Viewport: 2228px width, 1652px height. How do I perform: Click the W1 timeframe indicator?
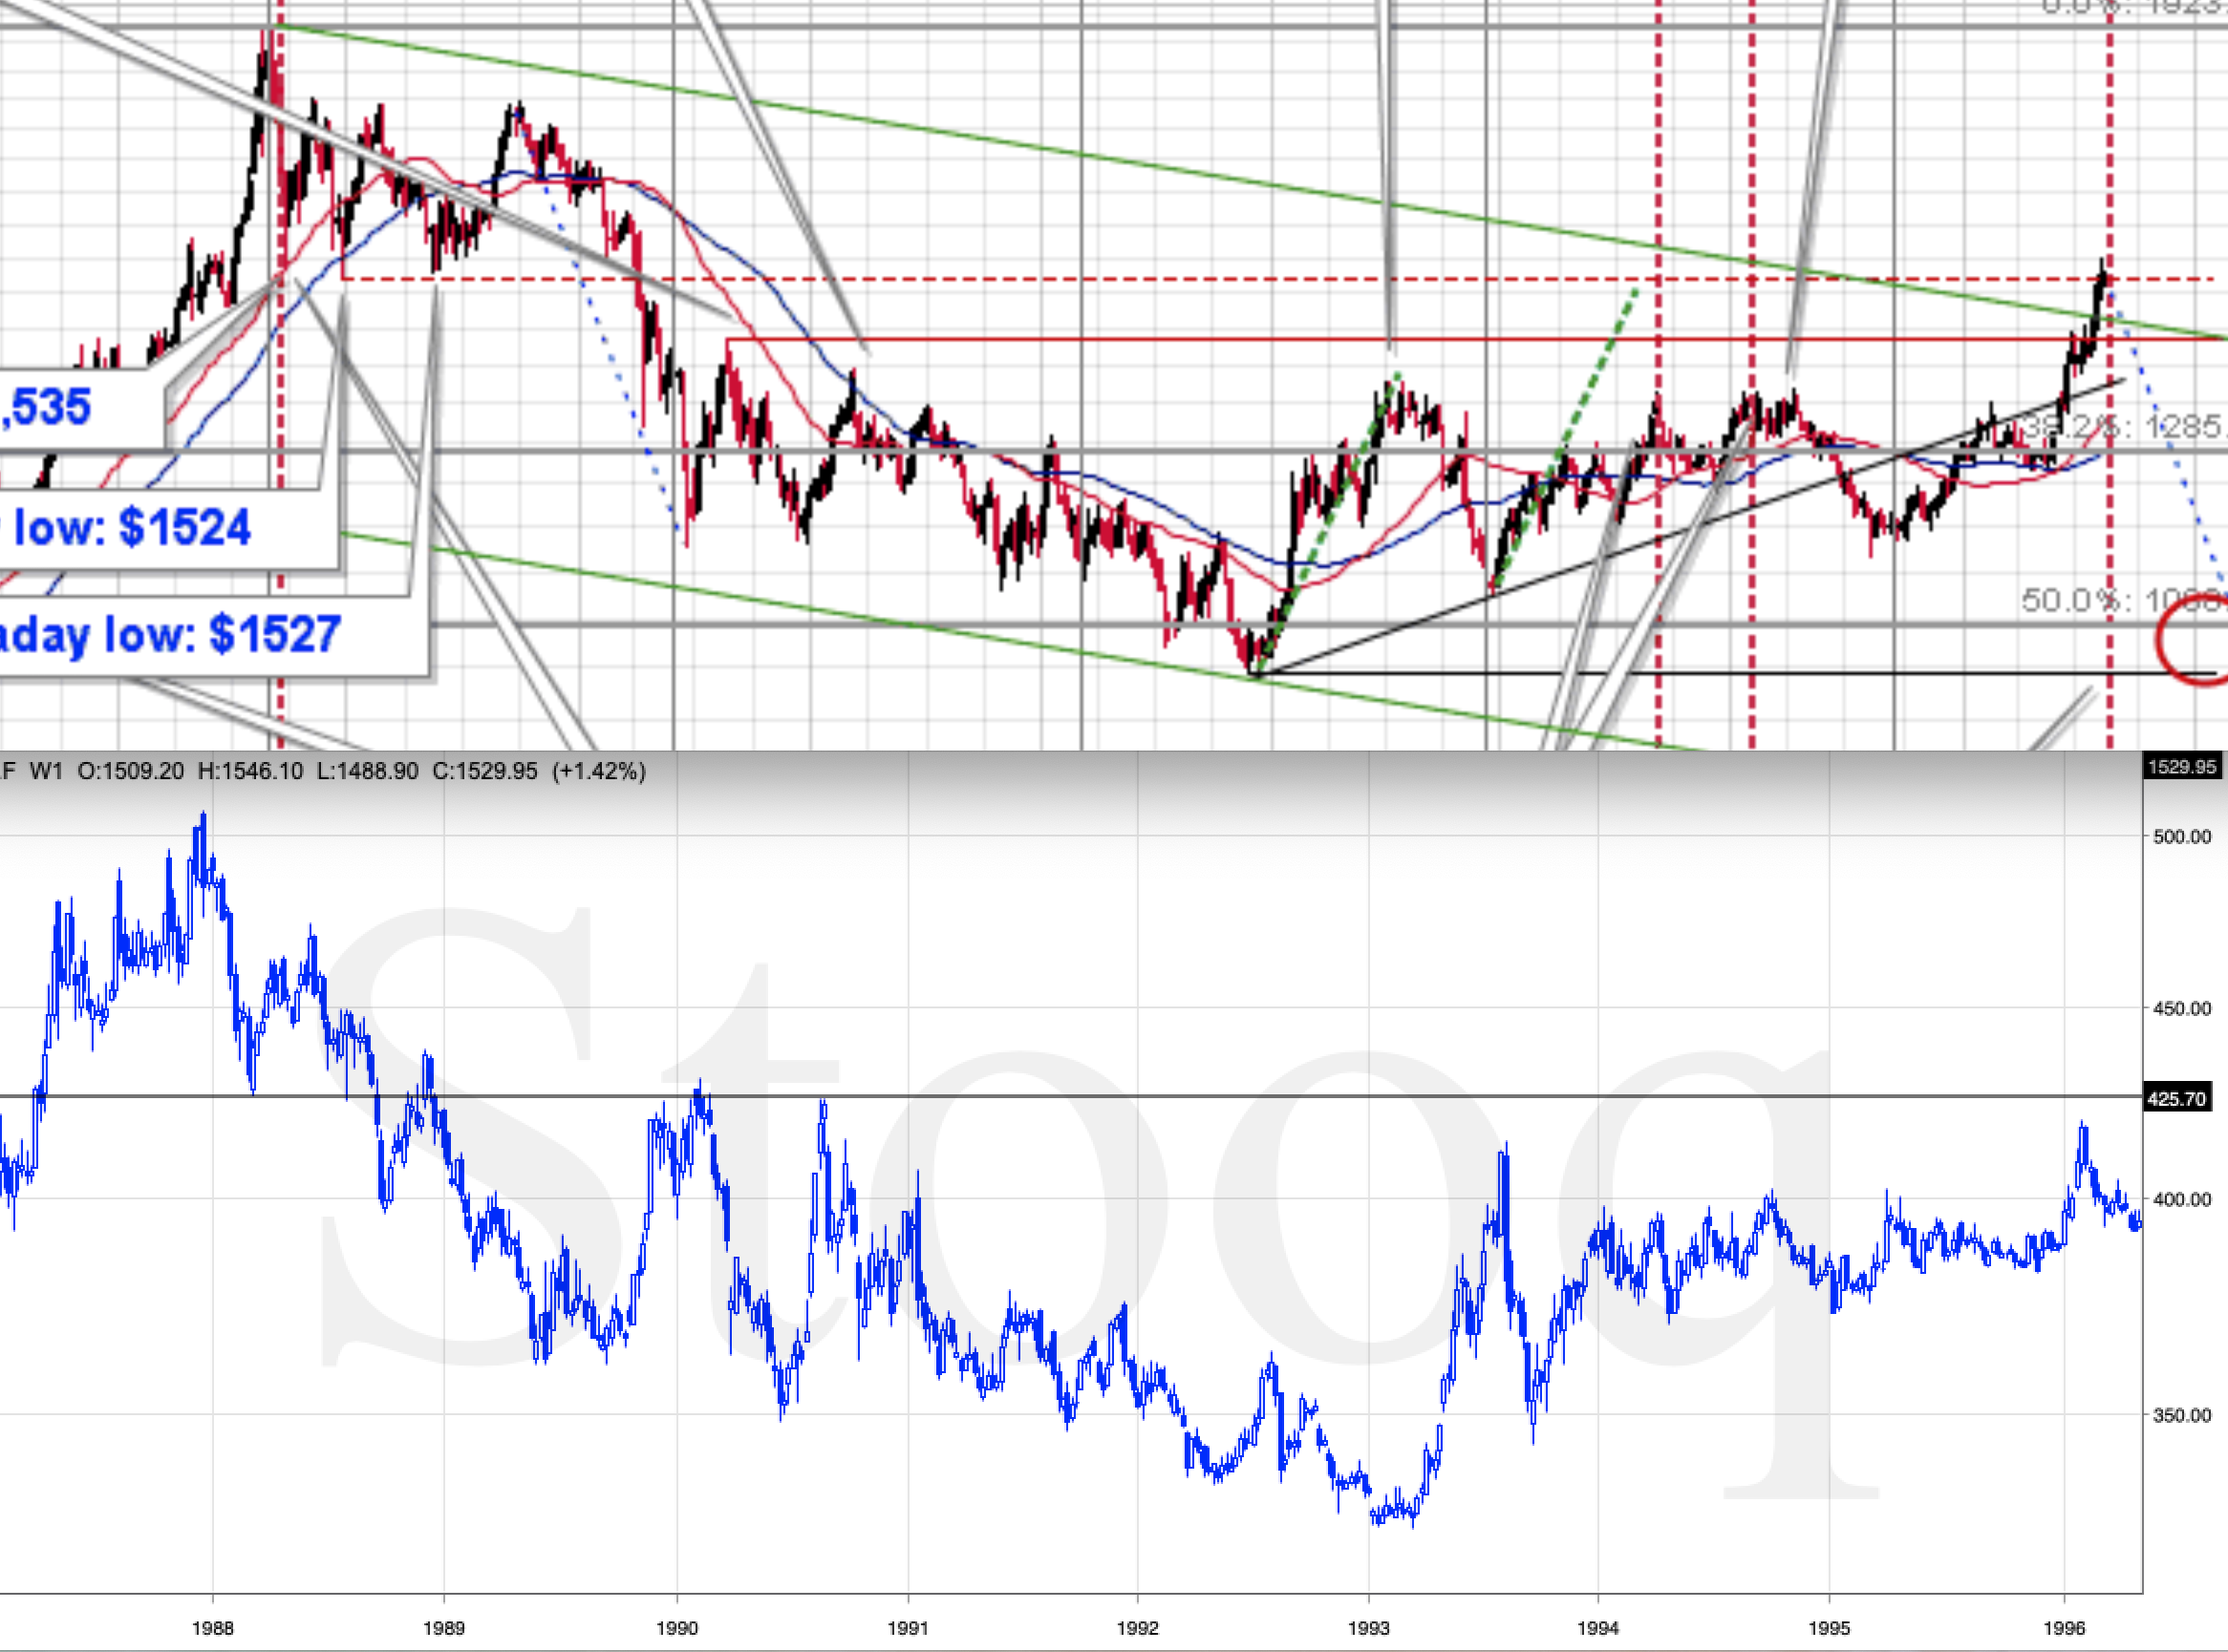pos(46,771)
